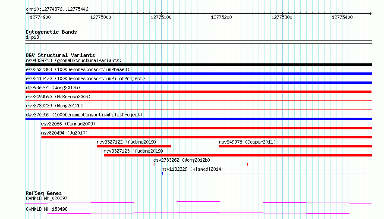
Task: Click blue bar under esv3622363
Action: pyautogui.click(x=198, y=74)
